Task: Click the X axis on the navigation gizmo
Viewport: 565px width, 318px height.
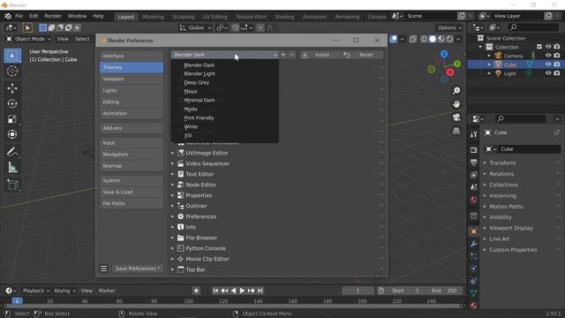Action: (x=449, y=72)
